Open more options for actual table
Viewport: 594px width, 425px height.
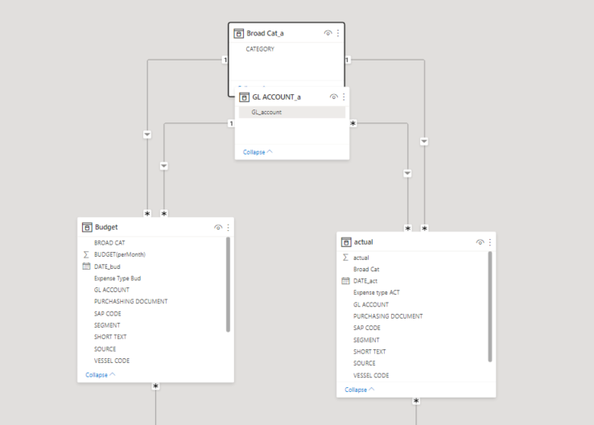490,242
